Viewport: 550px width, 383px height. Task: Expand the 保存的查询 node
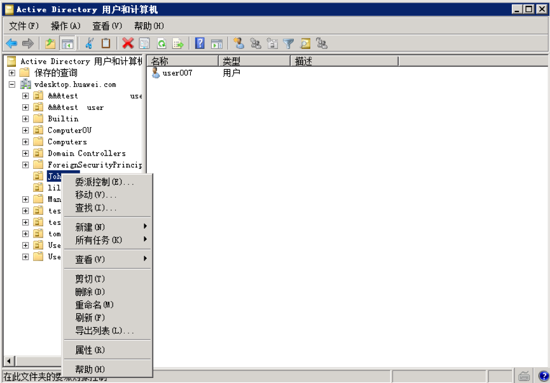[x=12, y=73]
